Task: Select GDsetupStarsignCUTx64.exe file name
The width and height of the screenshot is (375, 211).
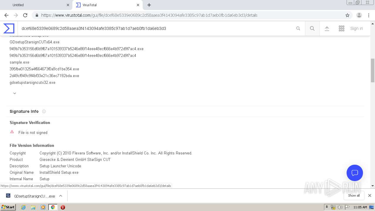Action: tap(35, 42)
